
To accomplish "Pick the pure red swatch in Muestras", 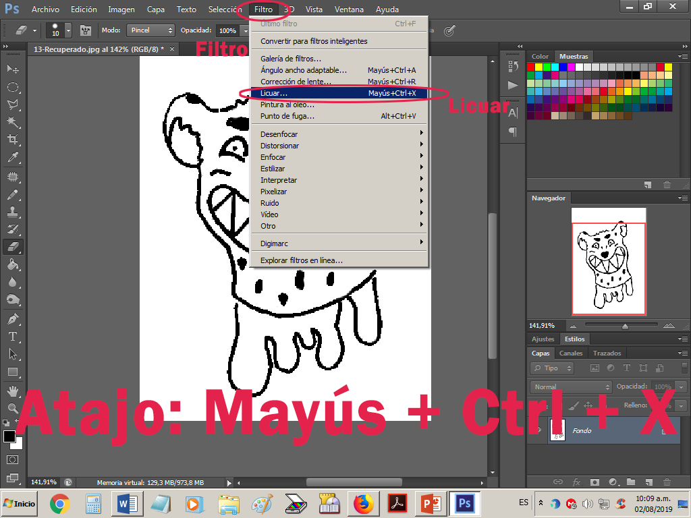I will pos(530,67).
